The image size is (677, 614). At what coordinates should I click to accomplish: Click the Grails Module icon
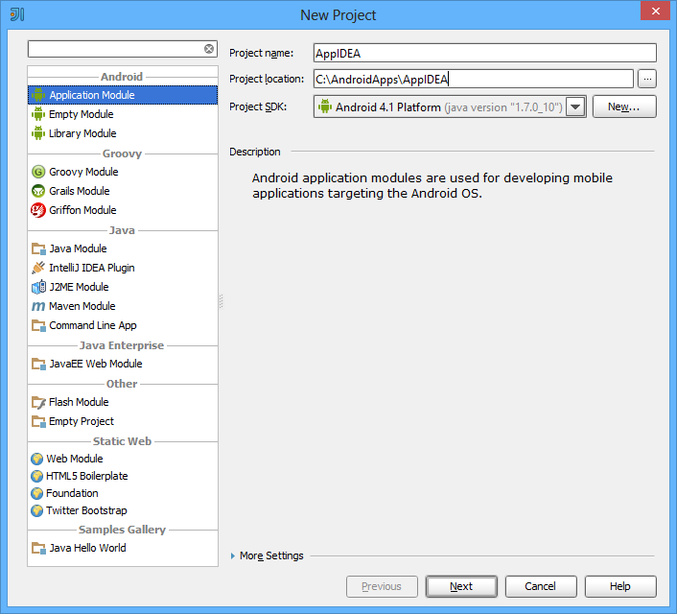click(x=38, y=191)
